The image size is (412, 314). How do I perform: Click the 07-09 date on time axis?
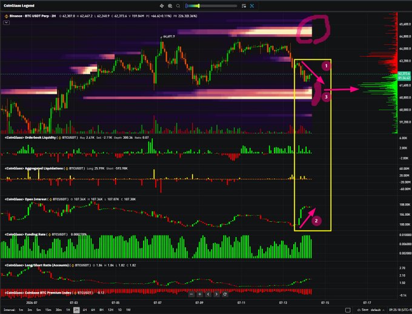[x=199, y=303]
